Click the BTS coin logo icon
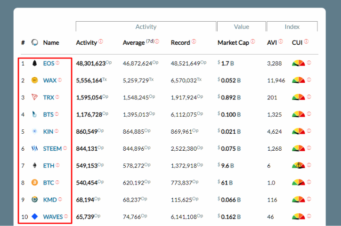Screen dimensions: 341x226 tap(34, 114)
